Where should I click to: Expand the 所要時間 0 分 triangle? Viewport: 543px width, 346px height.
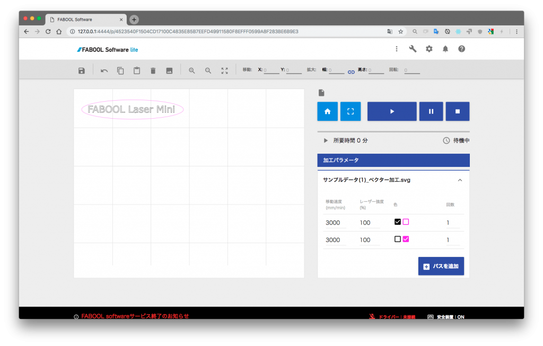click(326, 140)
